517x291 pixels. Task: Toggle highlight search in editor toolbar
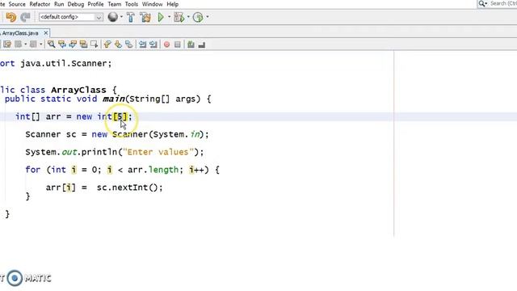(84, 44)
